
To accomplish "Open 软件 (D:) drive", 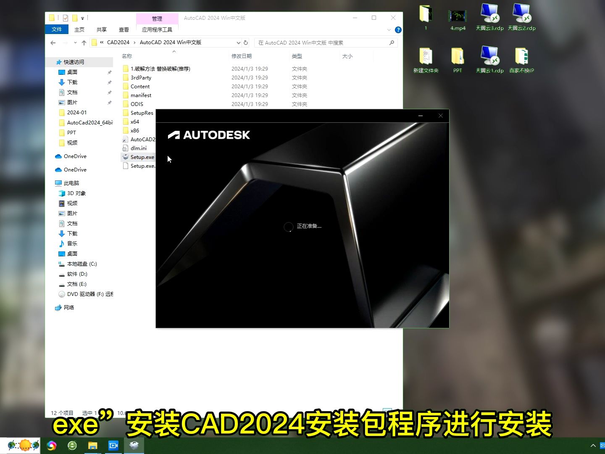I will (x=77, y=274).
